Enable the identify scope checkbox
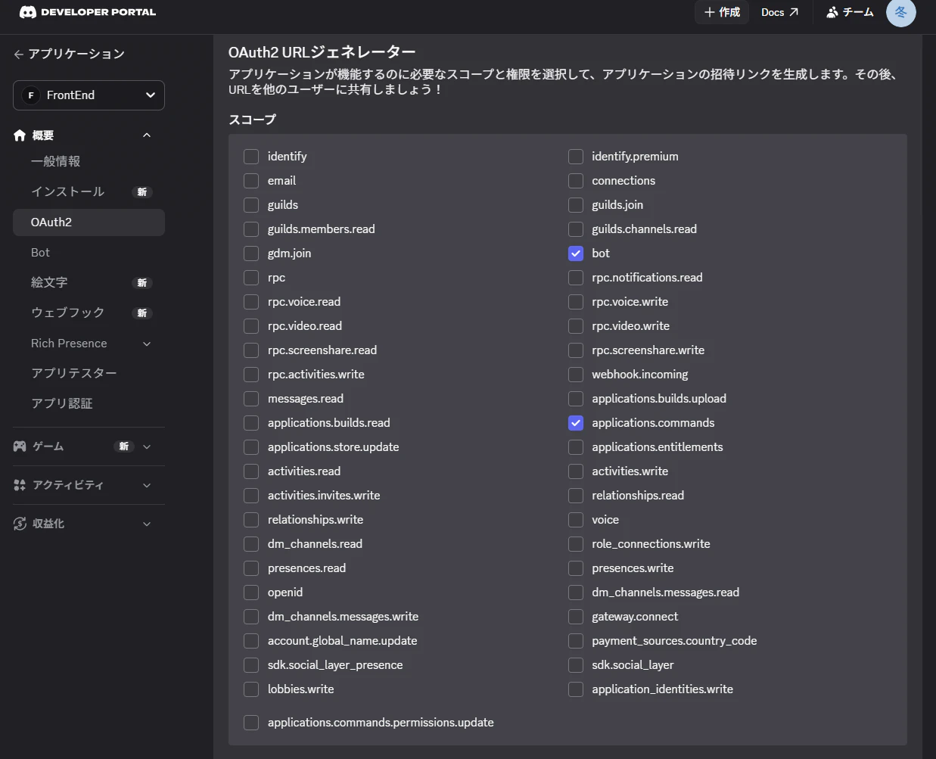Screen dimensions: 936x759 251,157
